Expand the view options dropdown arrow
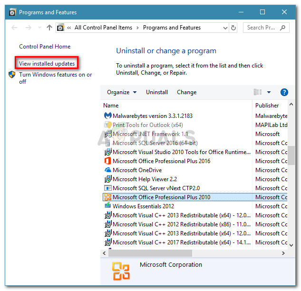This screenshot has height=291, width=301. coord(269,92)
